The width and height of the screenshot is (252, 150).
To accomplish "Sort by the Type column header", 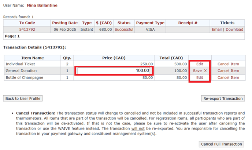I will 87,23.
